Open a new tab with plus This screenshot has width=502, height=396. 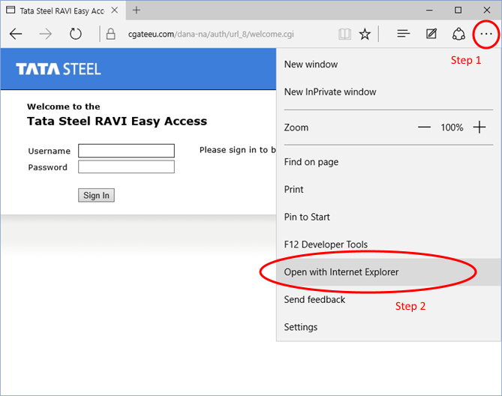[137, 10]
